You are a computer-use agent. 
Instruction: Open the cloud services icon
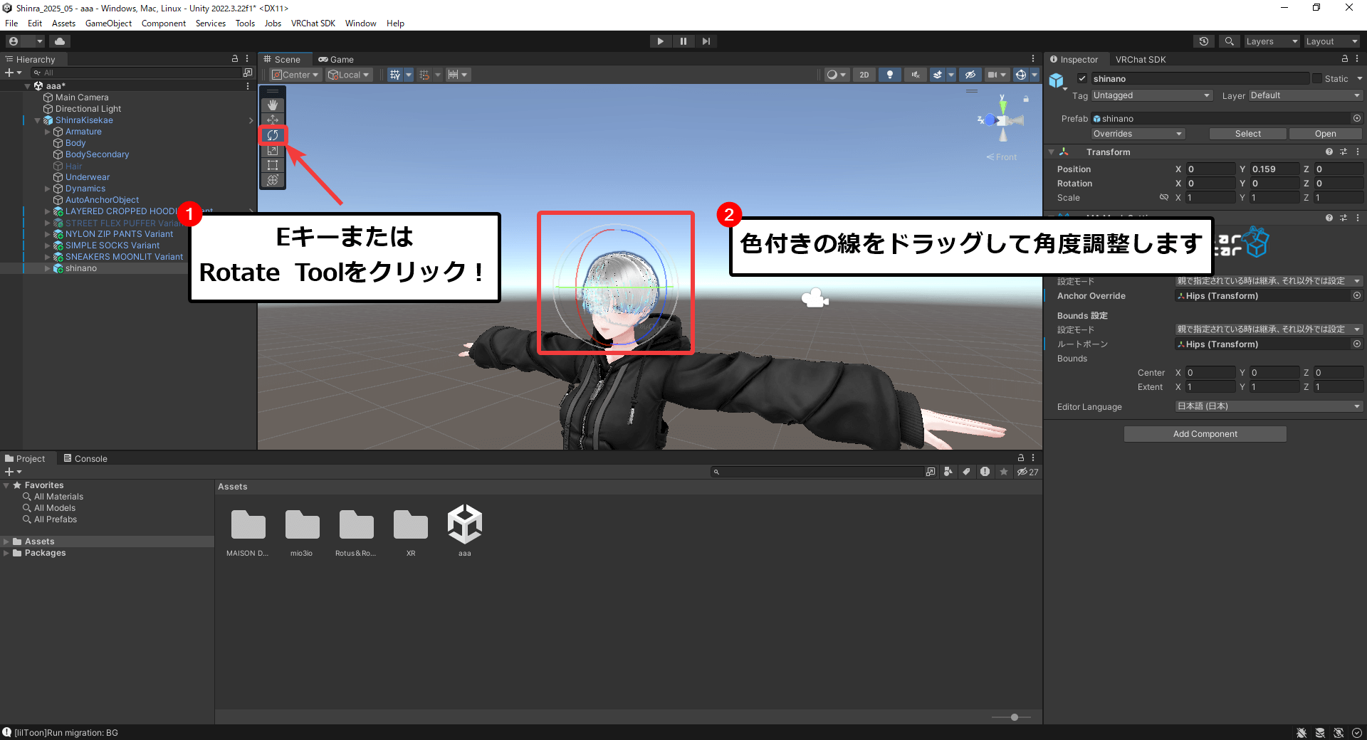pyautogui.click(x=60, y=41)
